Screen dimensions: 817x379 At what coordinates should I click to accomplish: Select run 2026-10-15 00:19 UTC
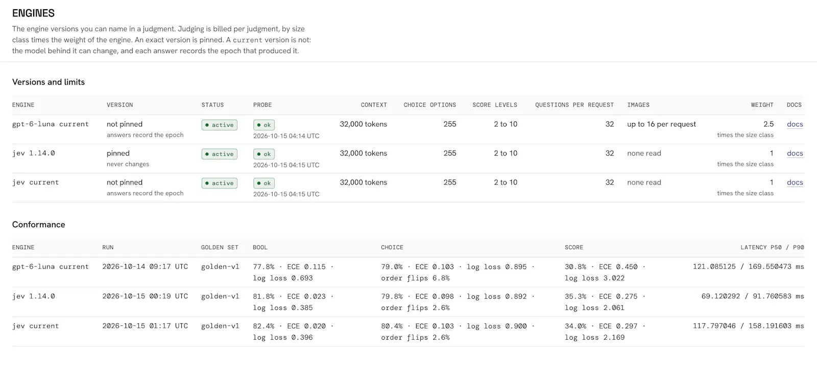145,296
